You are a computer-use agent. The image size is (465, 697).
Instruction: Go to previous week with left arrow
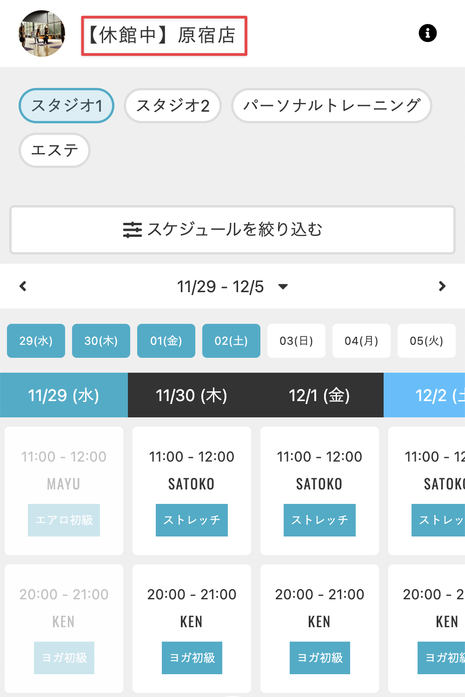(23, 286)
